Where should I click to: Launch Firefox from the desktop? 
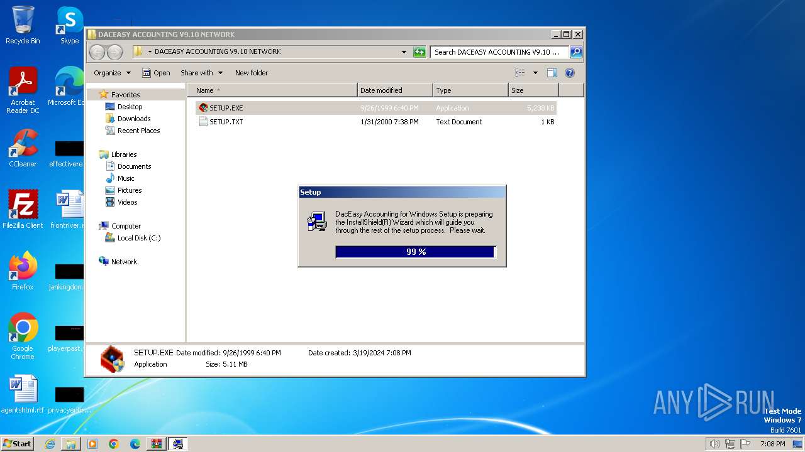(x=23, y=271)
